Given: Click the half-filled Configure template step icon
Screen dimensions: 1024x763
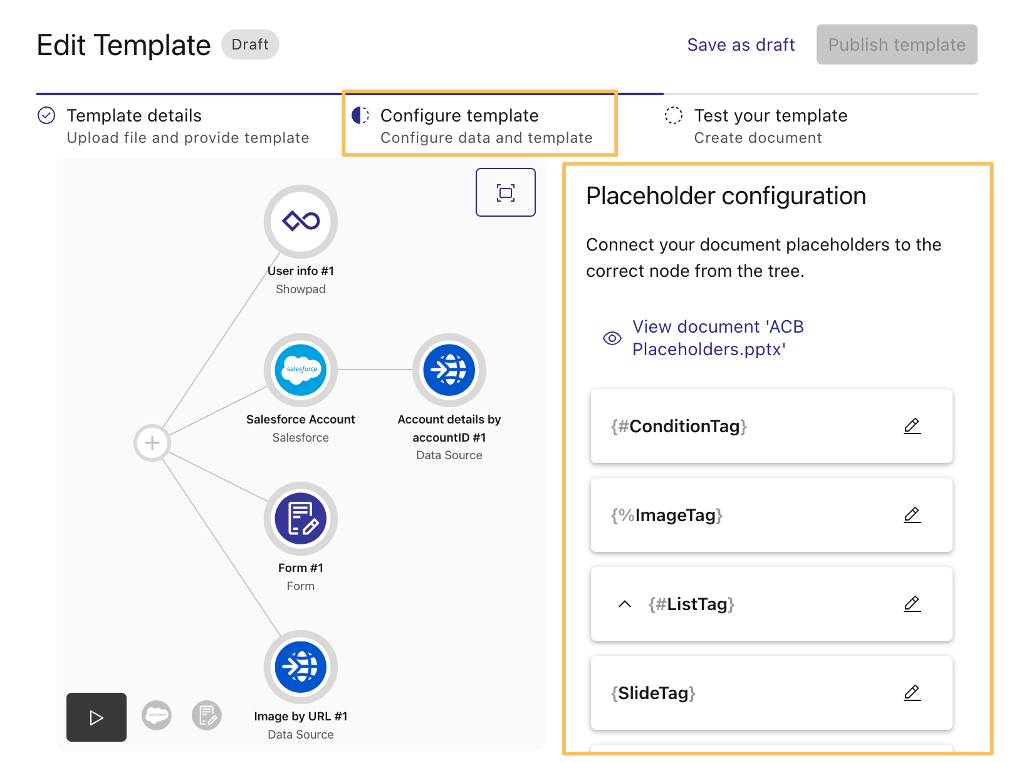Looking at the screenshot, I should [x=360, y=115].
